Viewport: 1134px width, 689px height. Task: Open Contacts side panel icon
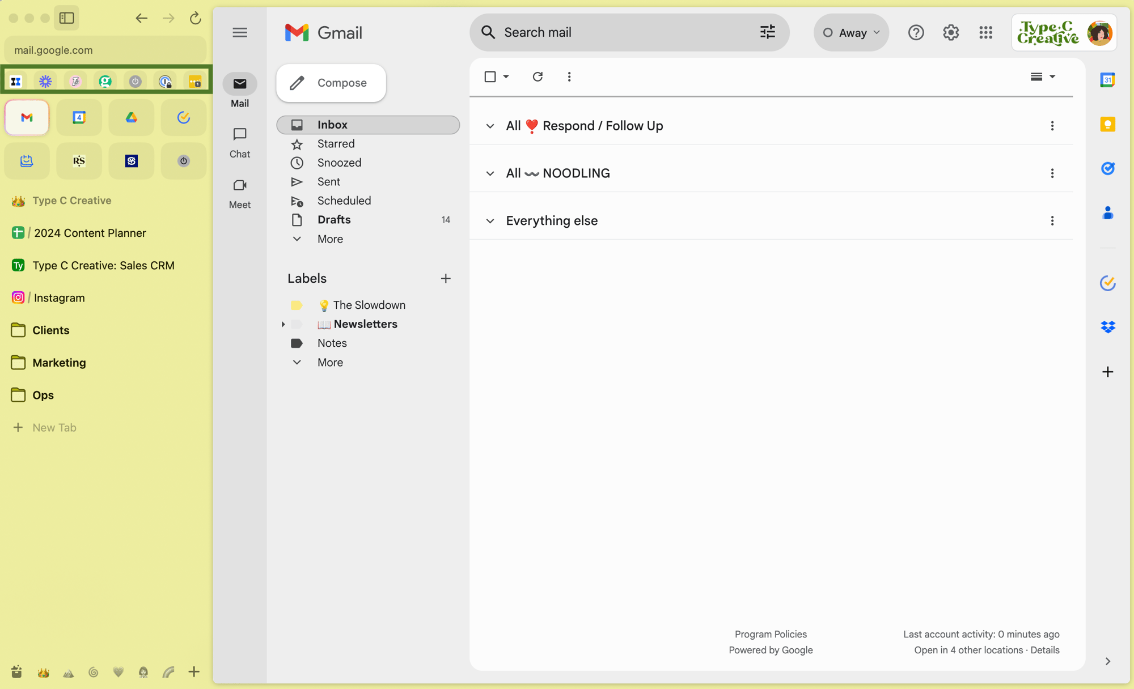(1107, 213)
